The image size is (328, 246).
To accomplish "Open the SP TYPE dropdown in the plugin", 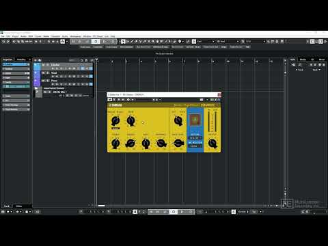I will point(195,138).
